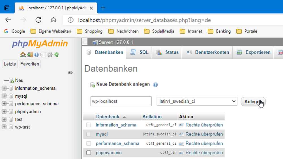The width and height of the screenshot is (283, 159).
Task: Select Neu in the navigation tree
Action: pos(19,80)
